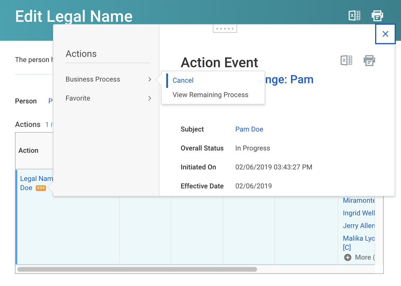Choose View Remaining Process option

210,95
